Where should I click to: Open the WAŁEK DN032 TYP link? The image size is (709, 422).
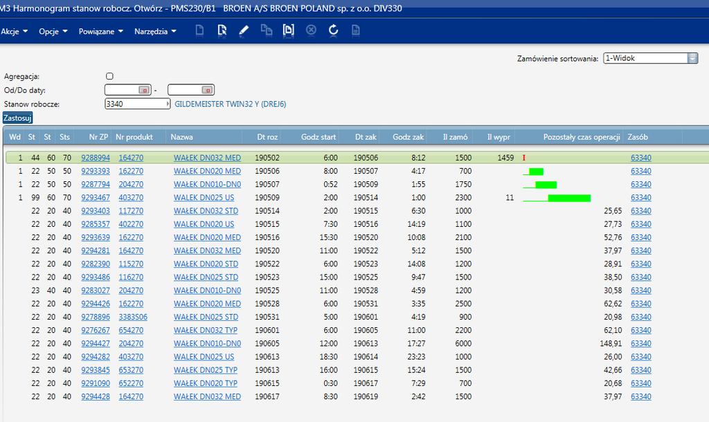click(206, 330)
